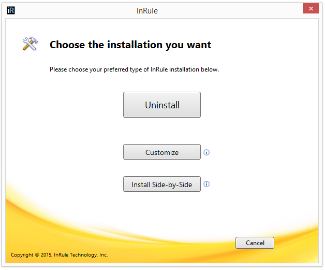Close the InRule installer window
Viewport: 325px width, 270px height.
point(310,9)
